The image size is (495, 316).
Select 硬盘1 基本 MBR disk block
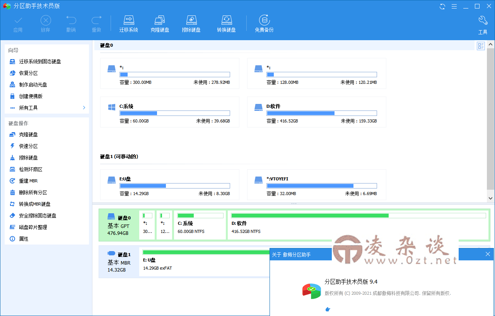(119, 262)
